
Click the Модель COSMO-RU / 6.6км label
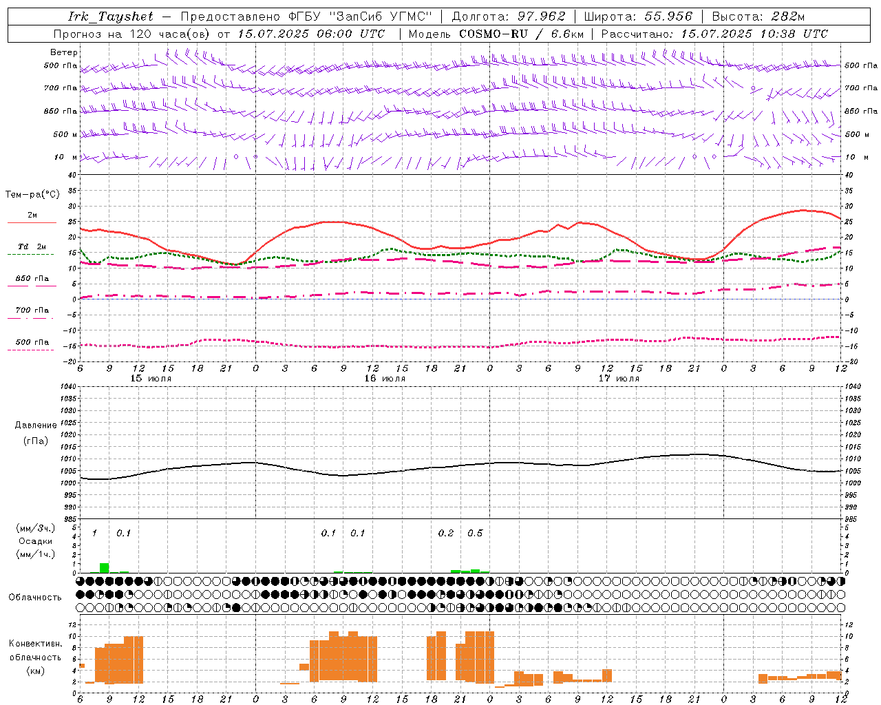pos(496,34)
